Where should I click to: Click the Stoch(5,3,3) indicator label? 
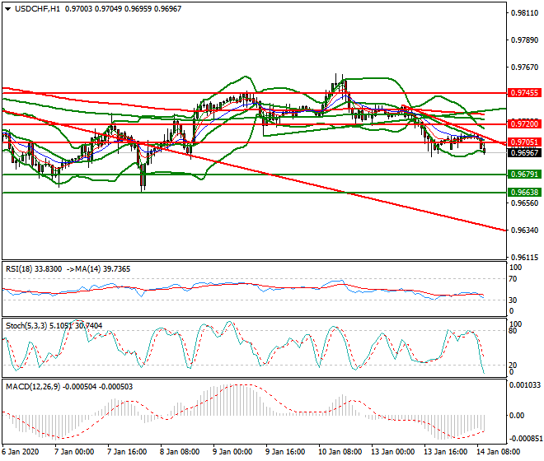tap(26, 326)
